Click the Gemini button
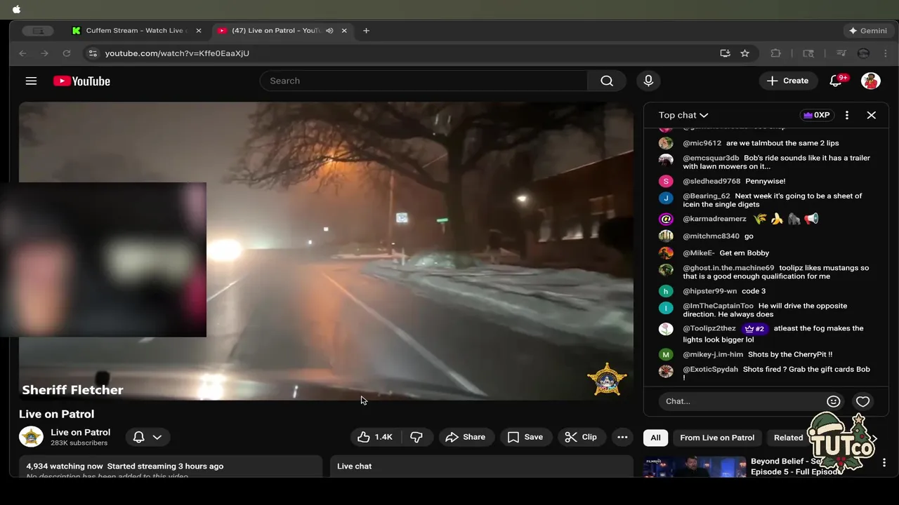Viewport: 899px width, 505px height. coord(867,31)
